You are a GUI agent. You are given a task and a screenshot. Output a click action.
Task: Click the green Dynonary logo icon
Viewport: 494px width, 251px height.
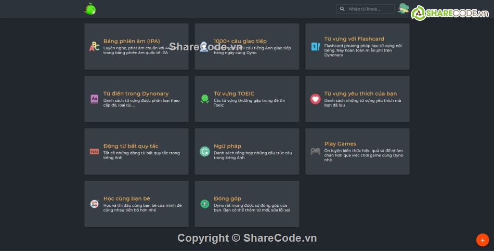pyautogui.click(x=90, y=9)
